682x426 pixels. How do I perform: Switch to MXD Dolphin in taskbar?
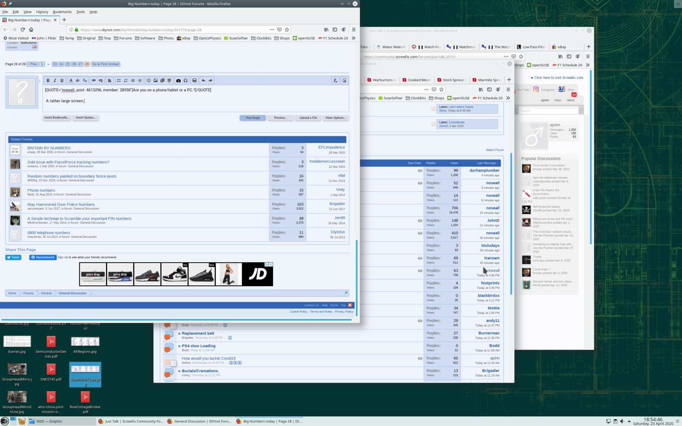(x=49, y=421)
